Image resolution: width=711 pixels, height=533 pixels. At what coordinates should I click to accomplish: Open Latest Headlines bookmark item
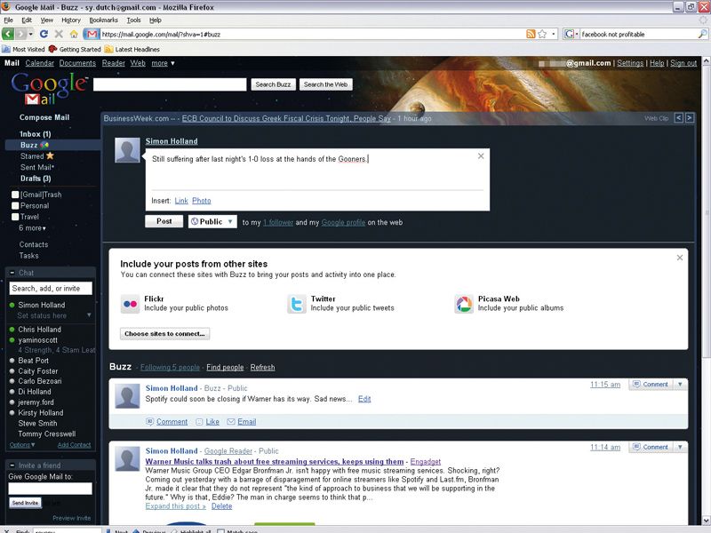(132, 50)
